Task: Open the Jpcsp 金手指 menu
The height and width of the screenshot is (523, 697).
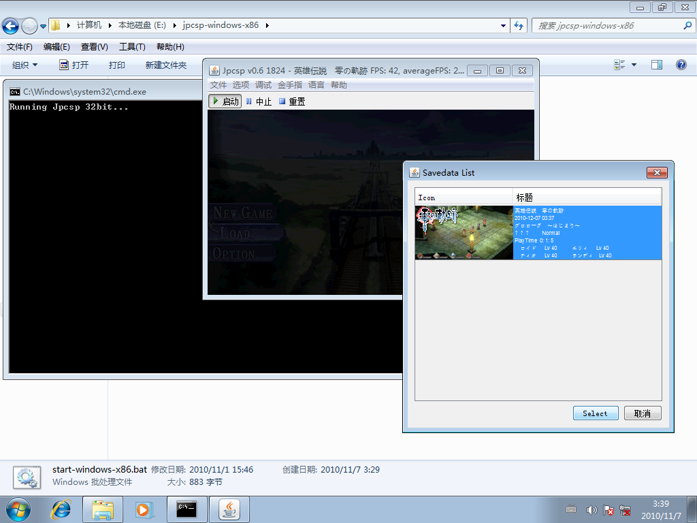Action: [x=290, y=85]
